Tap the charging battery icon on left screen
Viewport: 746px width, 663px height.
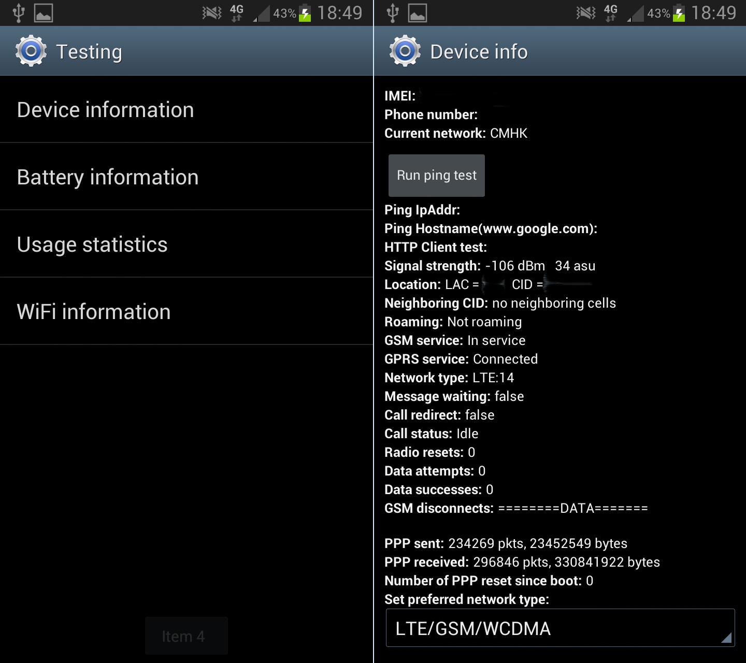point(305,13)
